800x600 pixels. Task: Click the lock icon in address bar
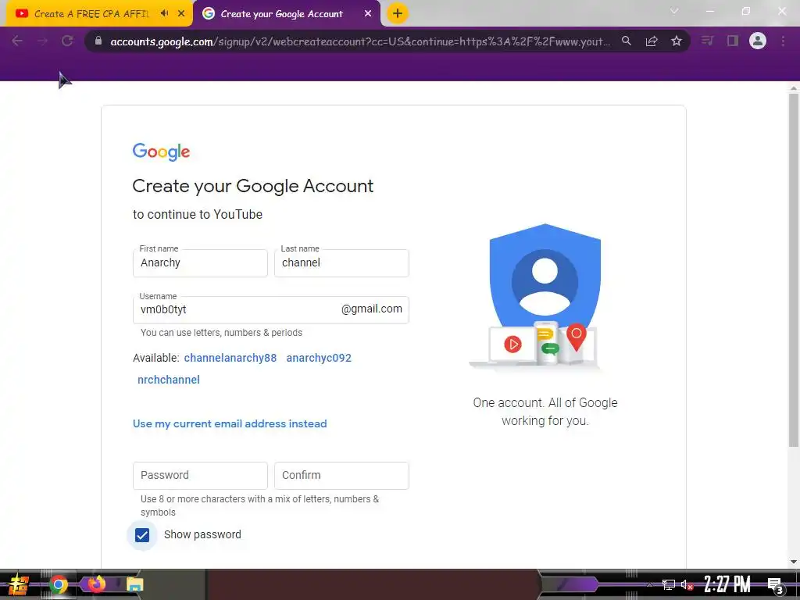click(98, 41)
